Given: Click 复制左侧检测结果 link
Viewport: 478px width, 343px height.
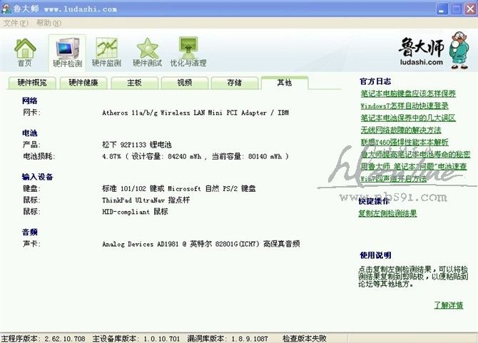Looking at the screenshot, I should pyautogui.click(x=387, y=213).
